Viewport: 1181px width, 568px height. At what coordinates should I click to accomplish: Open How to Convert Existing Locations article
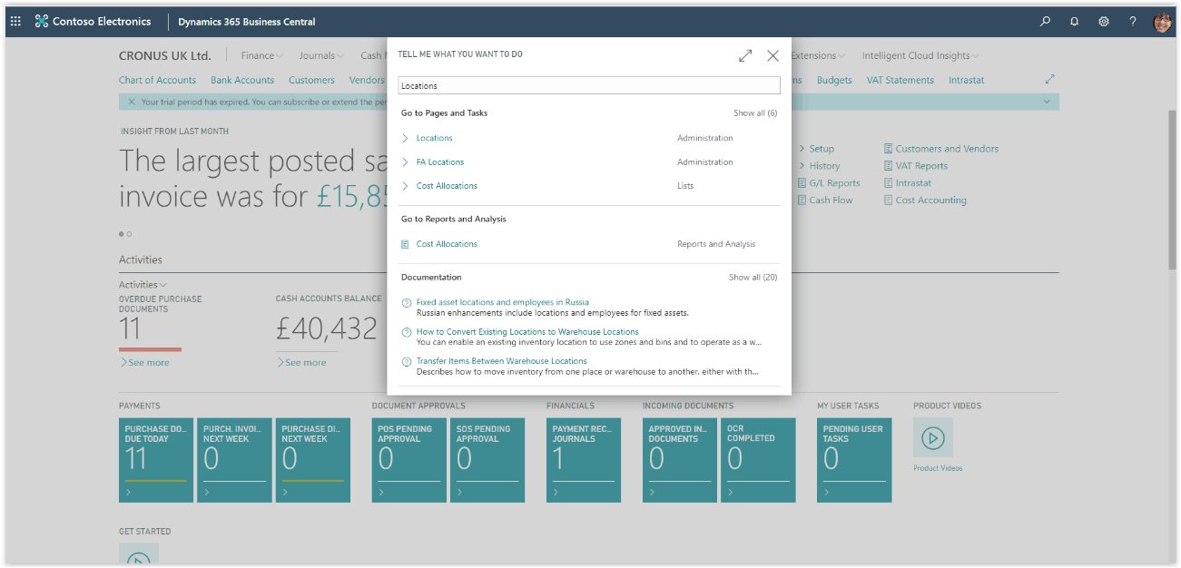click(x=527, y=332)
